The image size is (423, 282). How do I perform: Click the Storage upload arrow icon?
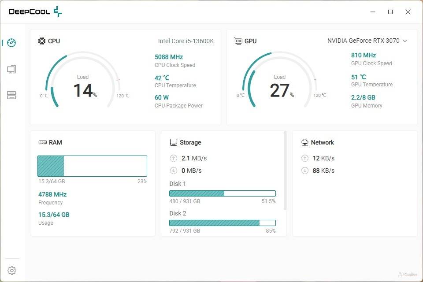coord(174,158)
